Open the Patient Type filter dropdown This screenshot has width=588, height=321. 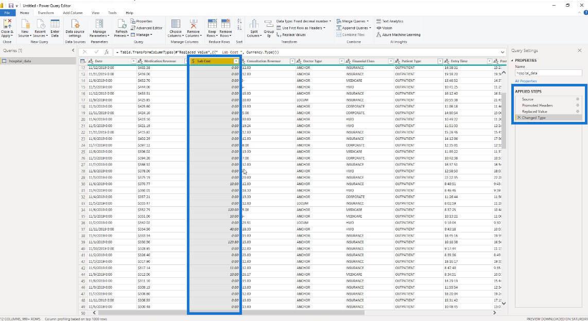pyautogui.click(x=440, y=61)
